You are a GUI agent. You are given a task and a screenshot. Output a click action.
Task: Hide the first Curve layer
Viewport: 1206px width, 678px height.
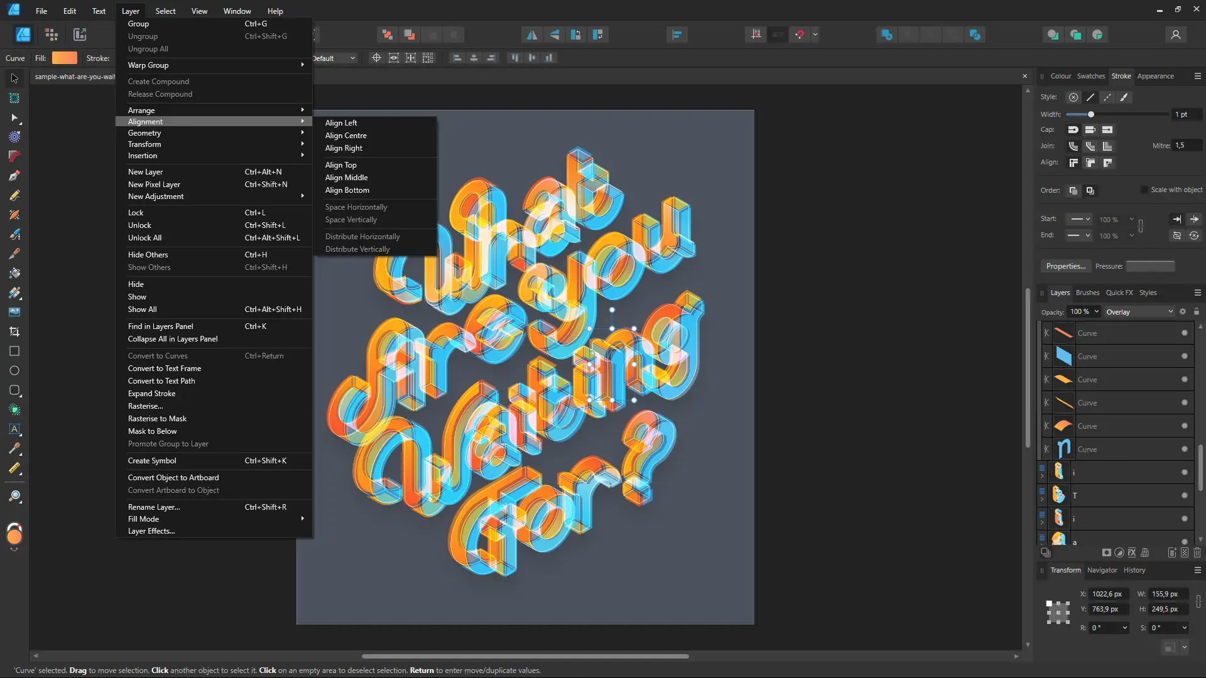pos(1184,333)
